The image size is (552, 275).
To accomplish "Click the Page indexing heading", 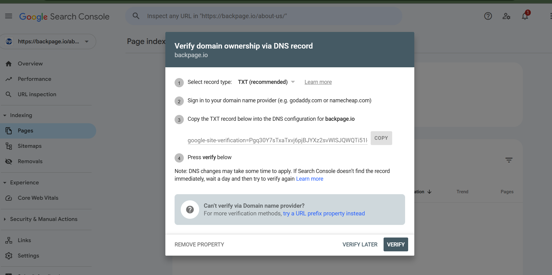I will click(x=146, y=41).
